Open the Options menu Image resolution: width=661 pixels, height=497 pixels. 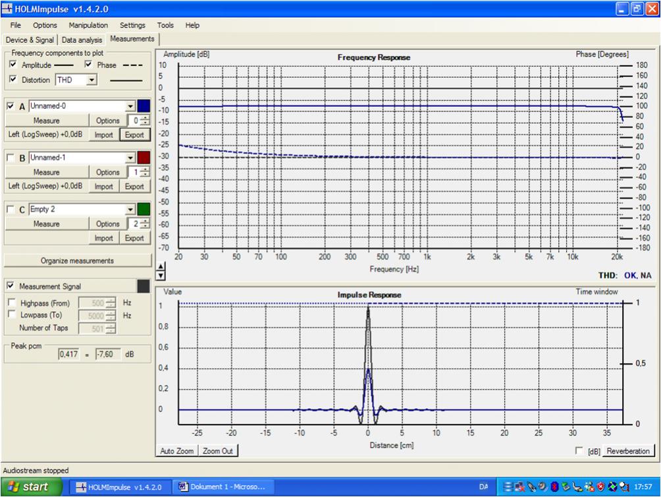45,25
